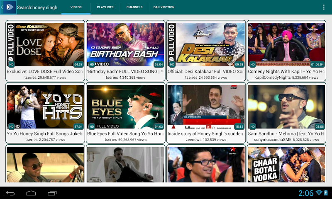Screen dimensions: 332x199
Task: Tap the HD badge on Desi Kalakaar thumbnail
Action: [x=172, y=65]
